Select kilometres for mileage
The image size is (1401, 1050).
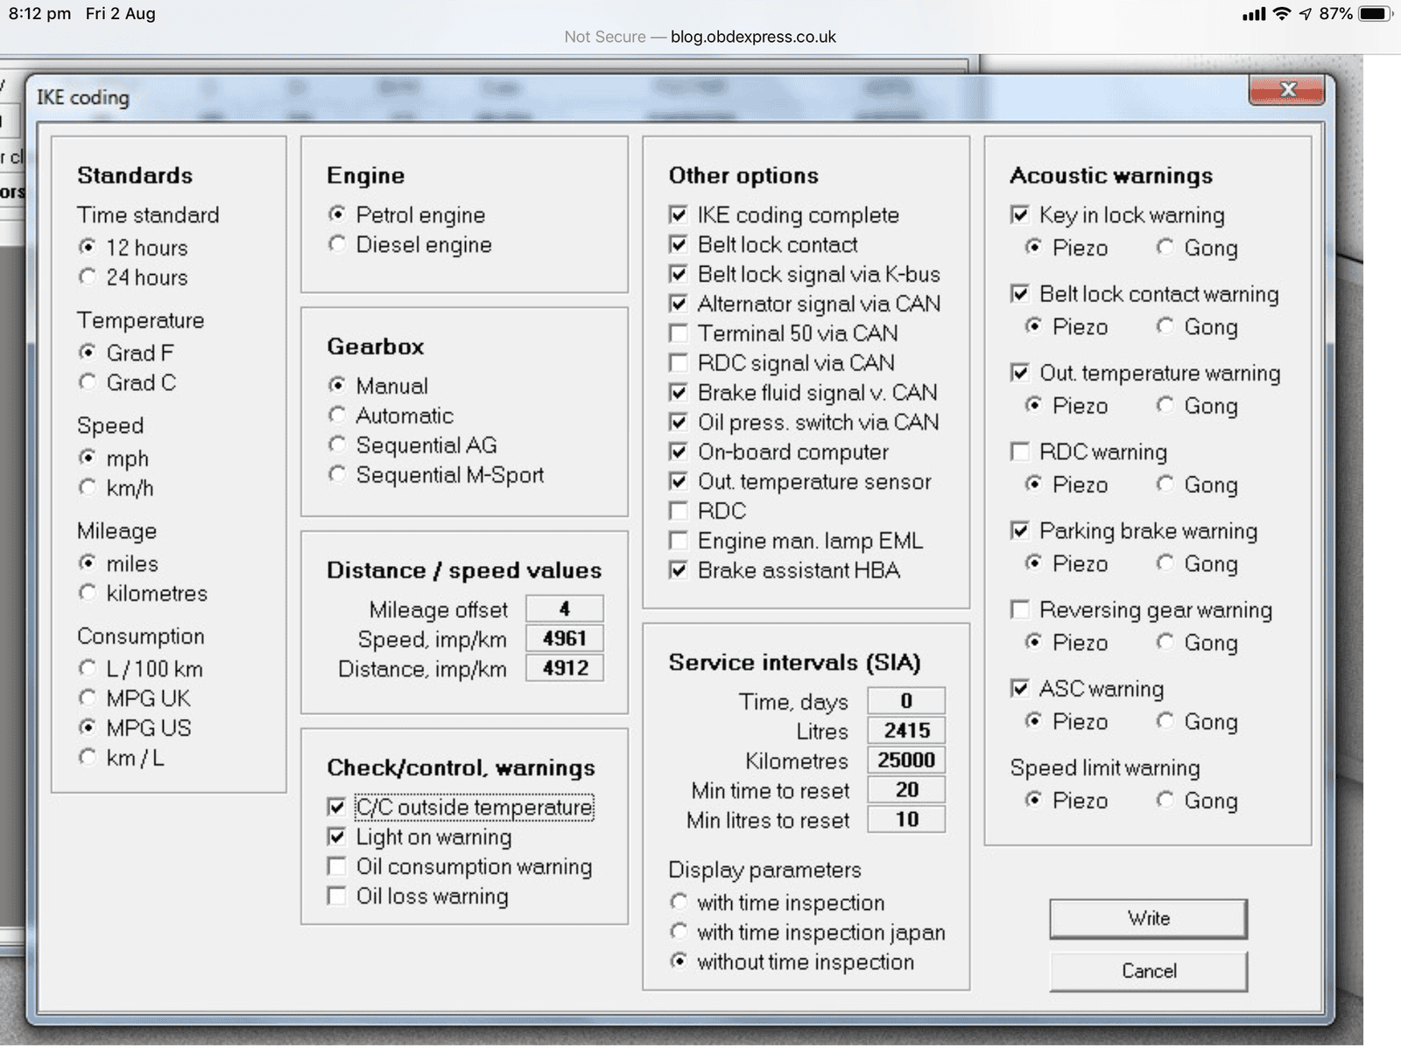[88, 592]
